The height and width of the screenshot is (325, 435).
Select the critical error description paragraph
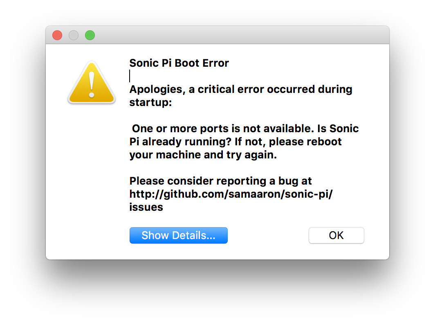click(x=240, y=95)
